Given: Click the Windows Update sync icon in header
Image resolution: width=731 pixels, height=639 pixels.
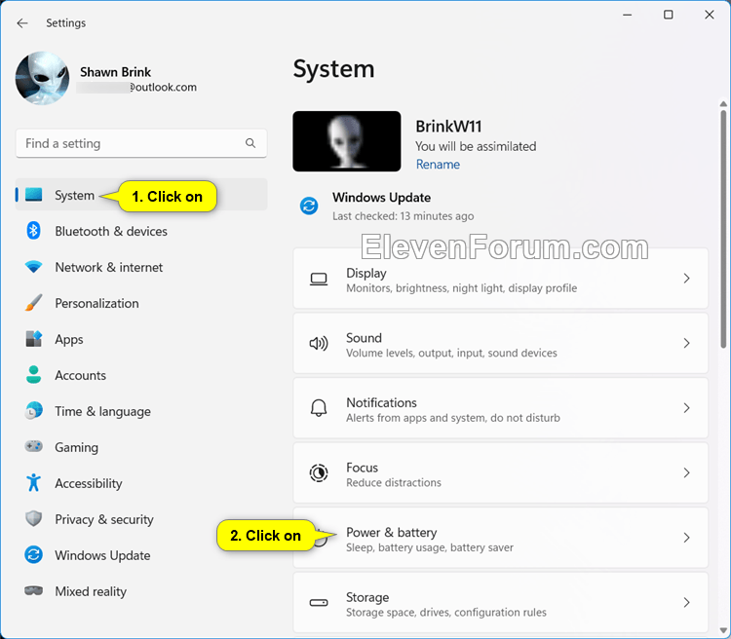Looking at the screenshot, I should [309, 206].
